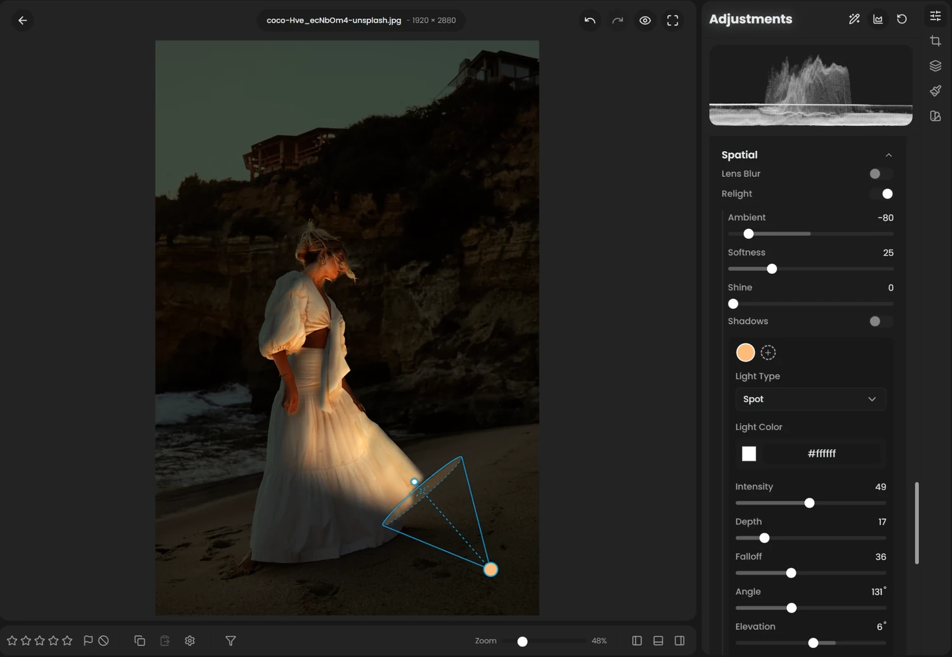952x657 pixels.
Task: Select the orange light source chip
Action: click(x=746, y=352)
